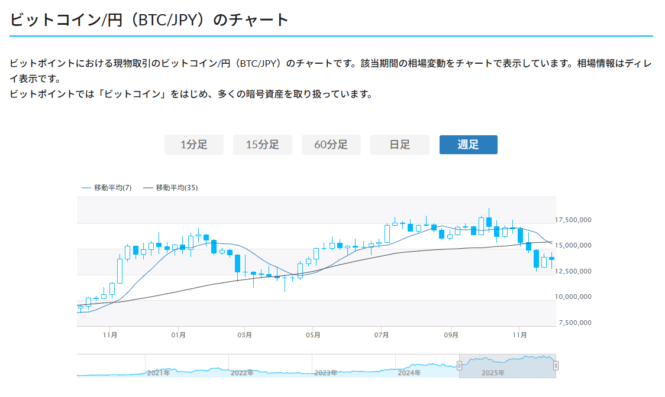The height and width of the screenshot is (397, 665).
Task: Select the 2021年 region in the navigator
Action: click(160, 372)
